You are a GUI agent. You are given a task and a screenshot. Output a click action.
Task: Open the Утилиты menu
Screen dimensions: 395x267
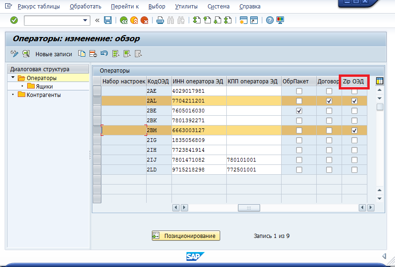[186, 7]
